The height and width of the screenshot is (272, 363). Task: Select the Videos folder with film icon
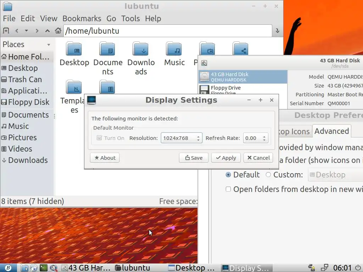pyautogui.click(x=107, y=87)
